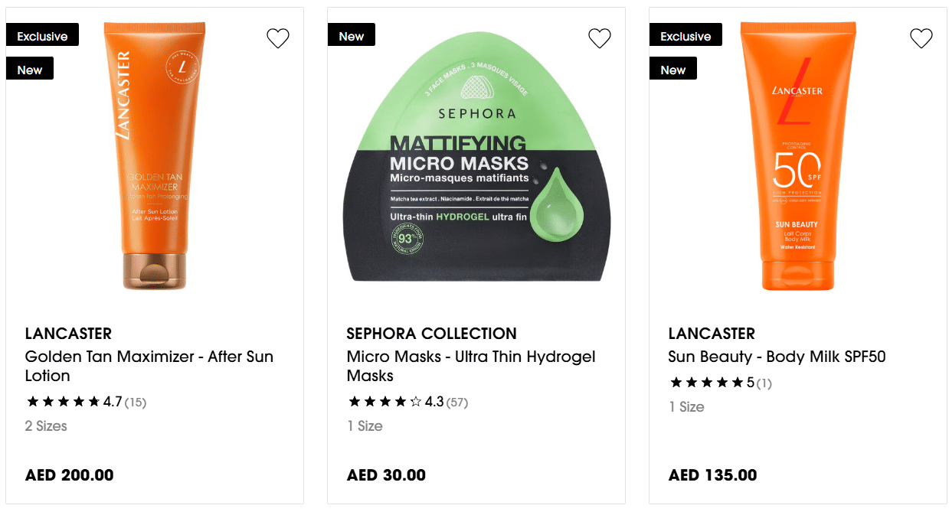Click New badge on Sun Beauty Body Milk
Image resolution: width=949 pixels, height=515 pixels.
(x=673, y=69)
